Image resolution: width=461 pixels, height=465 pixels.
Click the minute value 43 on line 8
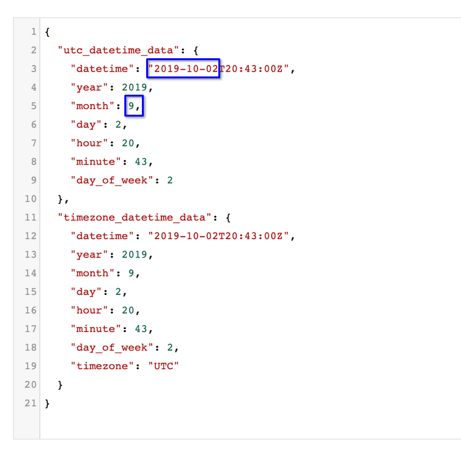point(141,162)
